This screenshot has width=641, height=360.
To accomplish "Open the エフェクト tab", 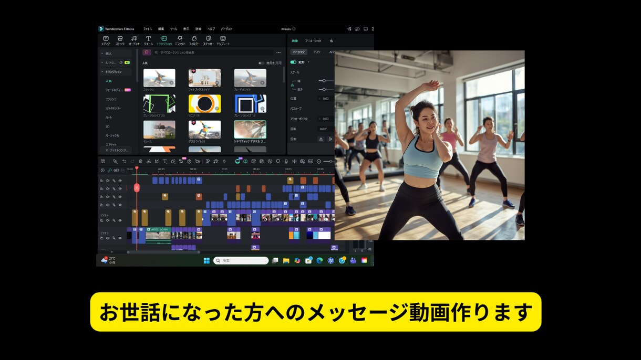I will tap(180, 40).
